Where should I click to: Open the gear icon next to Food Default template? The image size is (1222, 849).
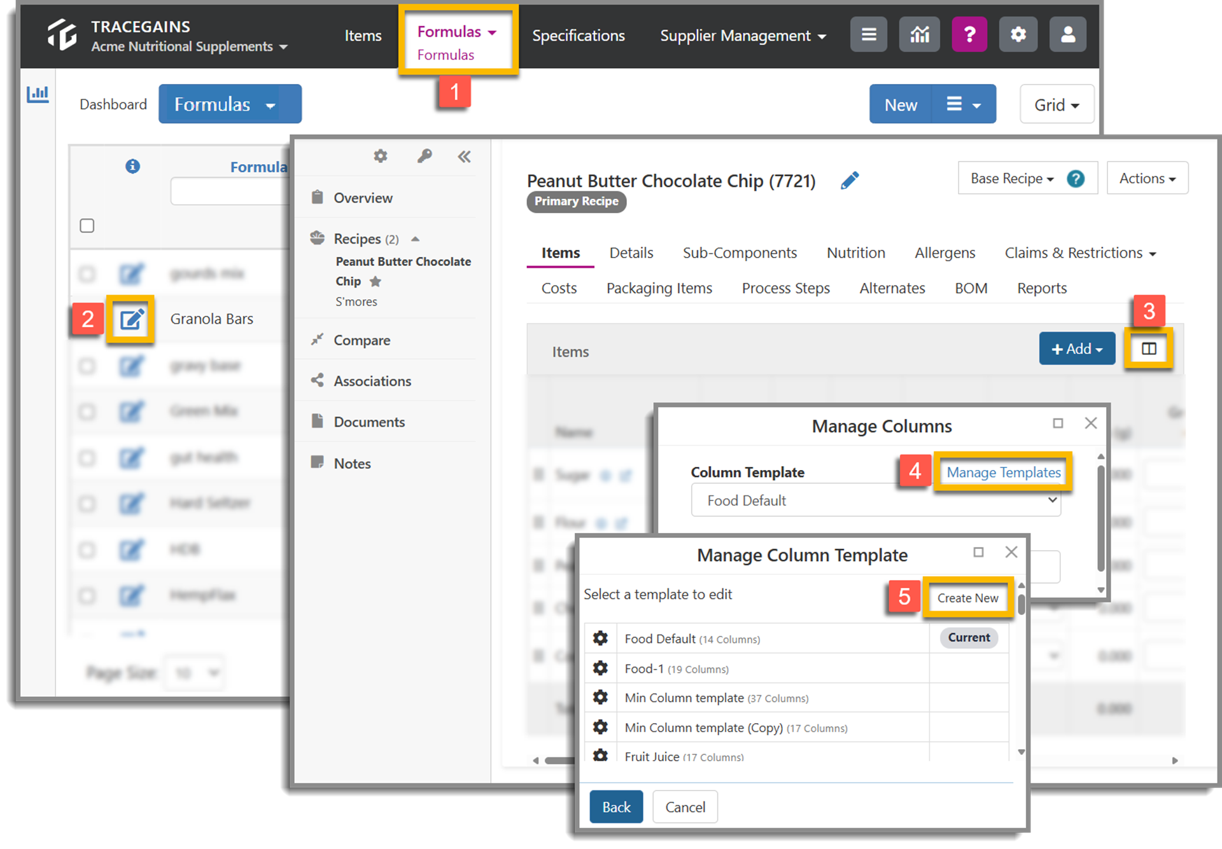click(x=600, y=638)
